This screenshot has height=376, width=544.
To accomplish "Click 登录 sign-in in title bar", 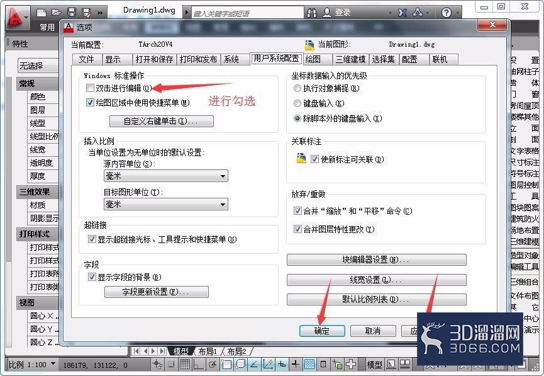I will 342,13.
